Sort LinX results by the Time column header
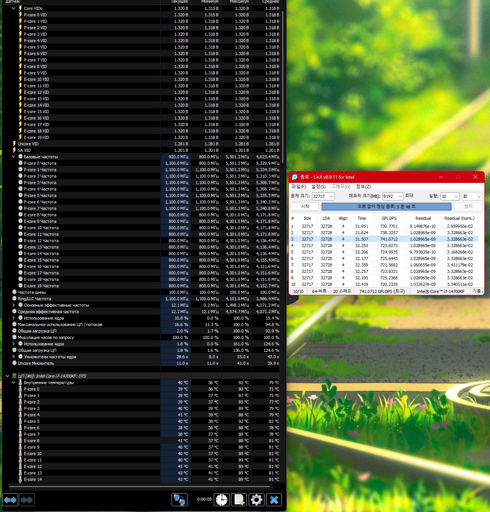Viewport: 490px width, 512px height. click(362, 218)
